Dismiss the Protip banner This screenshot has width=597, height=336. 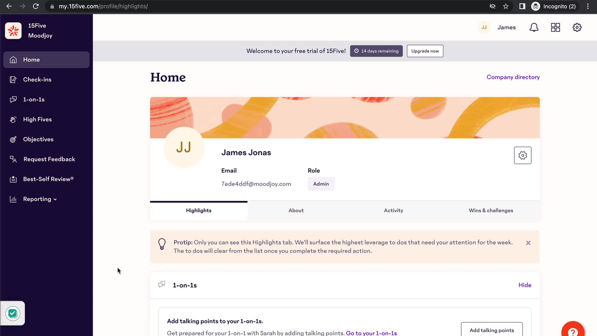(x=528, y=243)
